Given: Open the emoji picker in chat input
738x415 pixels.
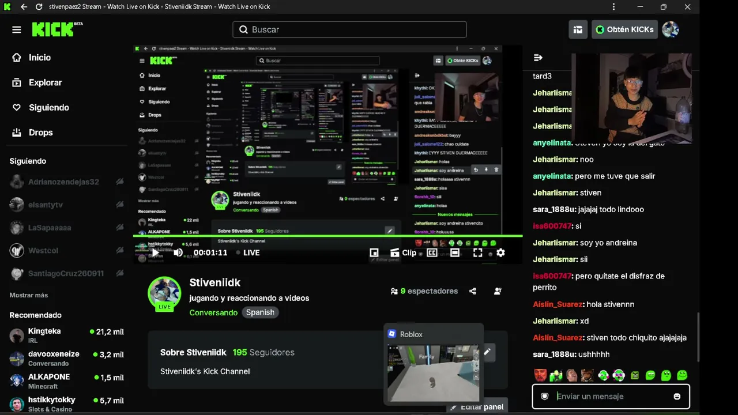Looking at the screenshot, I should click(x=677, y=397).
